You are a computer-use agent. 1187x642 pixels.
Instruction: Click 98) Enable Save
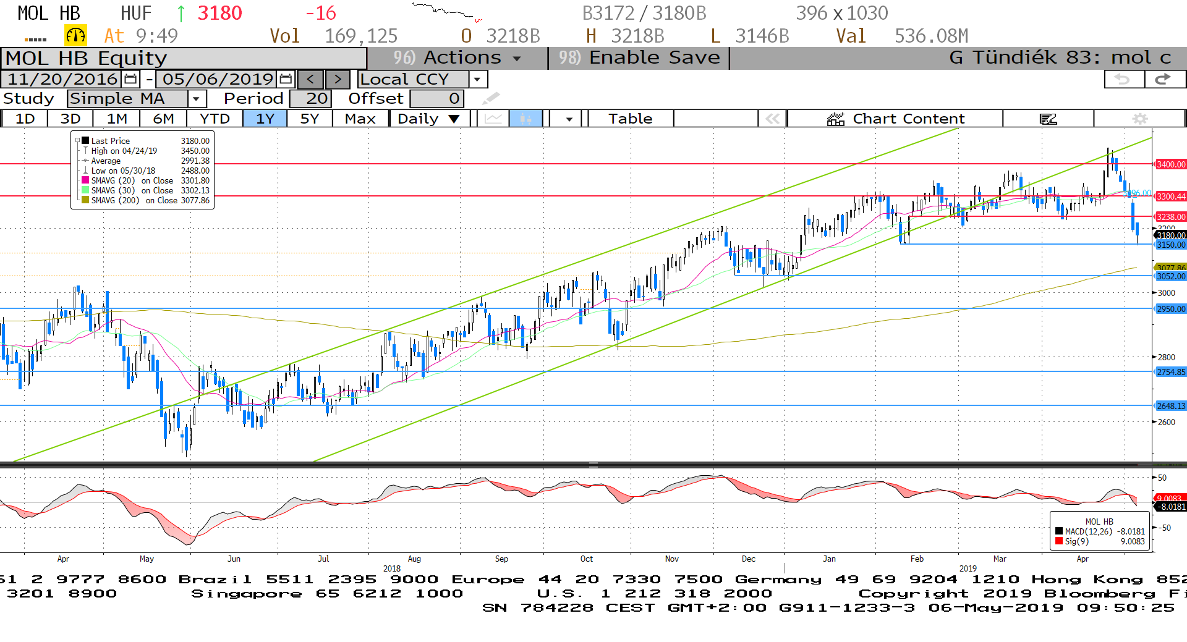point(639,57)
